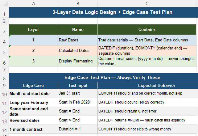Click 'True date serials' description cell

(x=147, y=40)
